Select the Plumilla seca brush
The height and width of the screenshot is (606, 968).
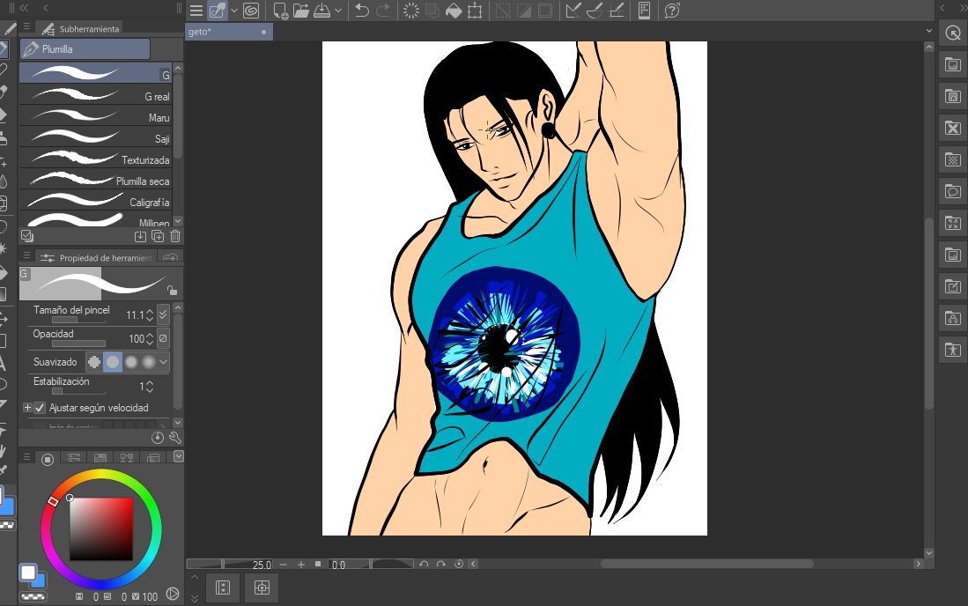coord(96,179)
